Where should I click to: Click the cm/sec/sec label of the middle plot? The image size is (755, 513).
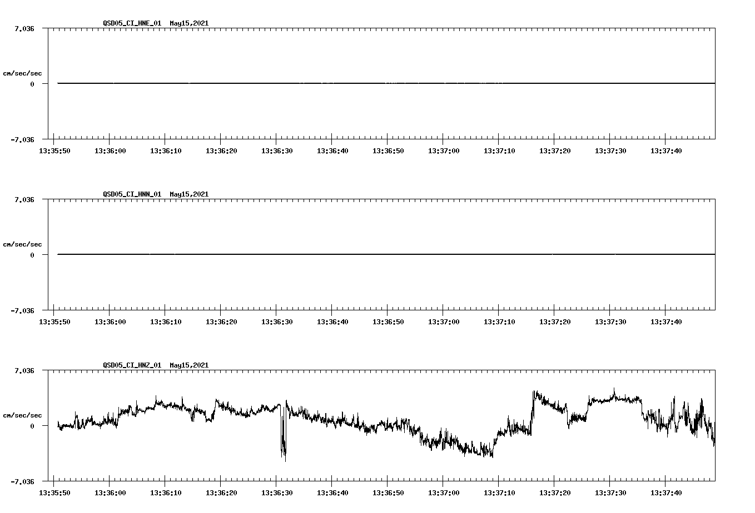coord(22,243)
